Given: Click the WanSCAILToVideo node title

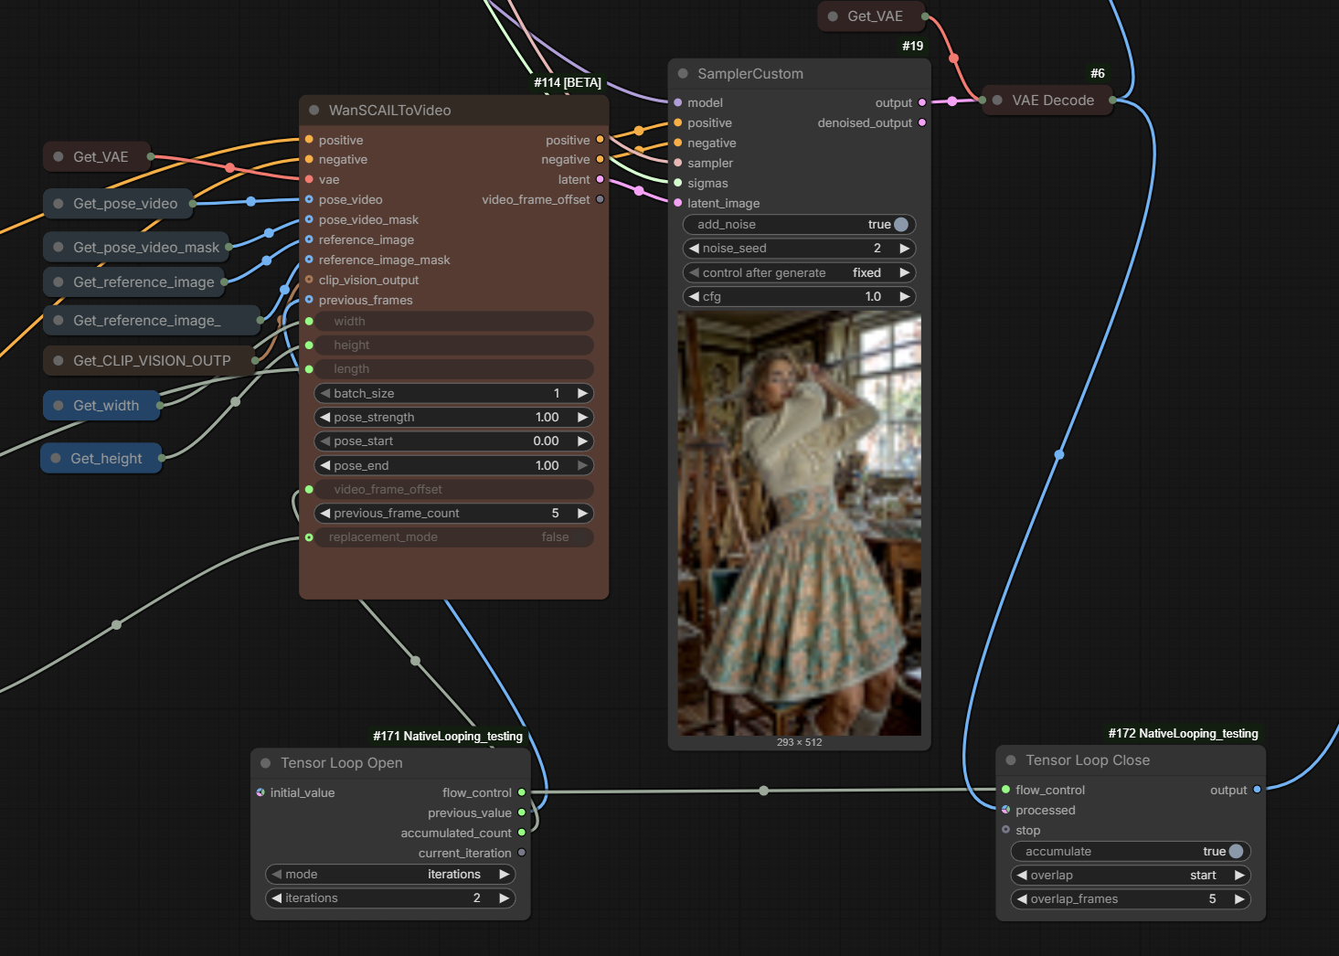Looking at the screenshot, I should [390, 111].
